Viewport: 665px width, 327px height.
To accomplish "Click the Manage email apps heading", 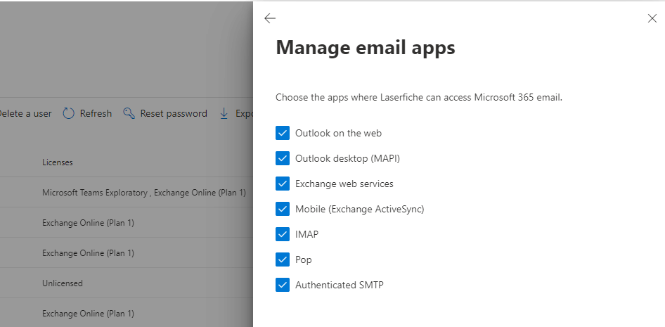I will [x=366, y=48].
